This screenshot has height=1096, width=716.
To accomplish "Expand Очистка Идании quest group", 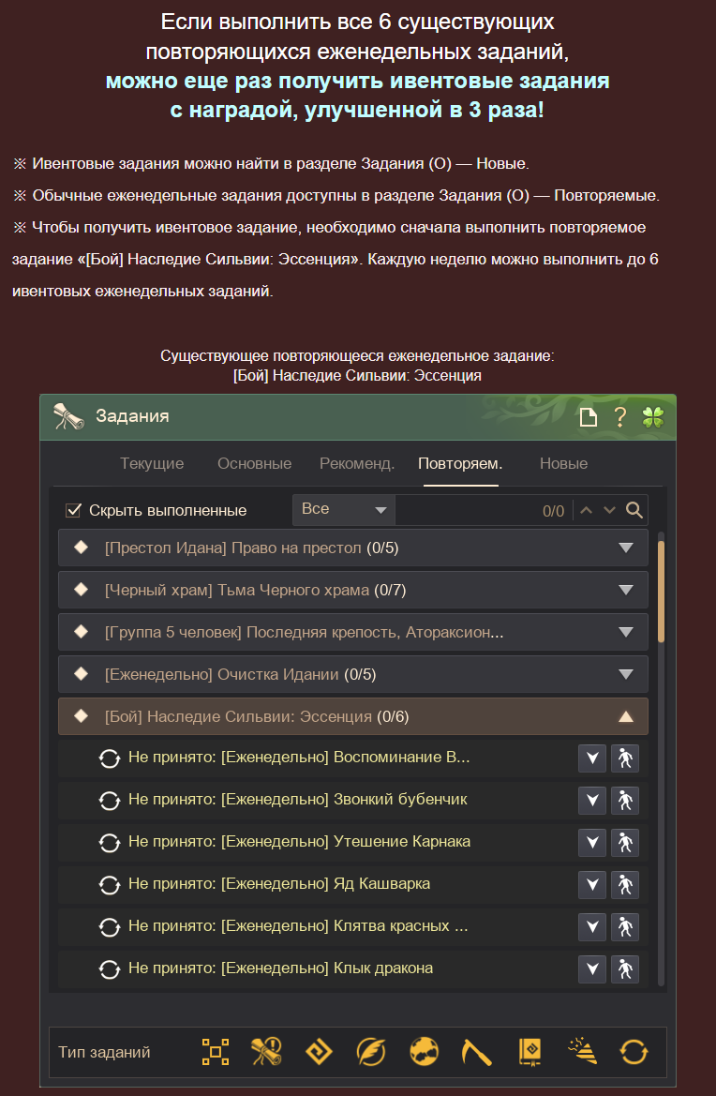I will tap(626, 674).
